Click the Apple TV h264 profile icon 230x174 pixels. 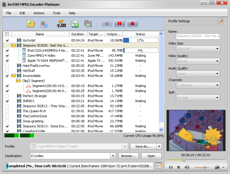point(24,61)
